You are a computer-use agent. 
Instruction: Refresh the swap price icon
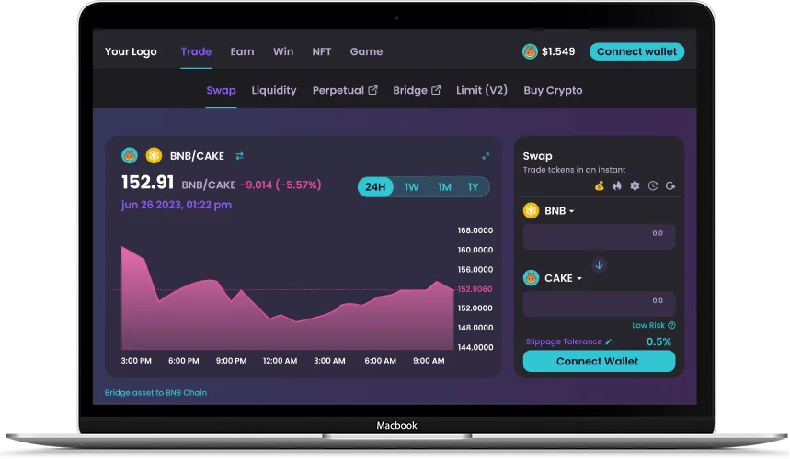point(670,186)
